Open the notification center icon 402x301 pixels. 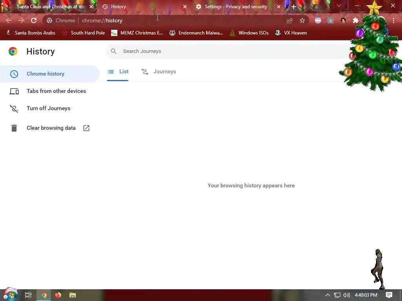[x=389, y=295]
